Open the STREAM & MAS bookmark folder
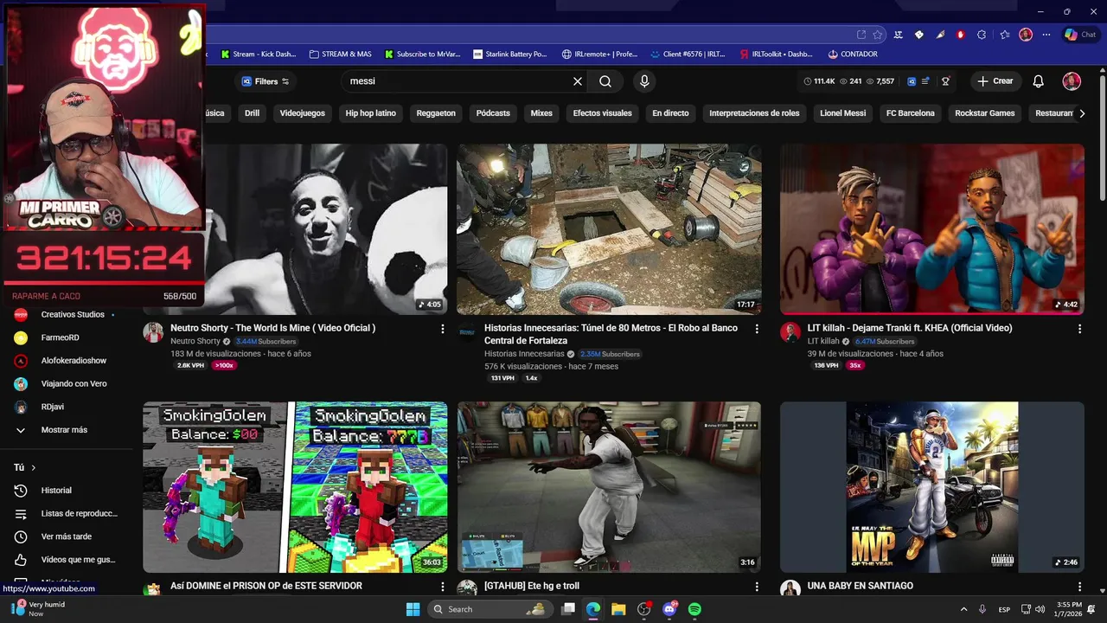 [341, 54]
